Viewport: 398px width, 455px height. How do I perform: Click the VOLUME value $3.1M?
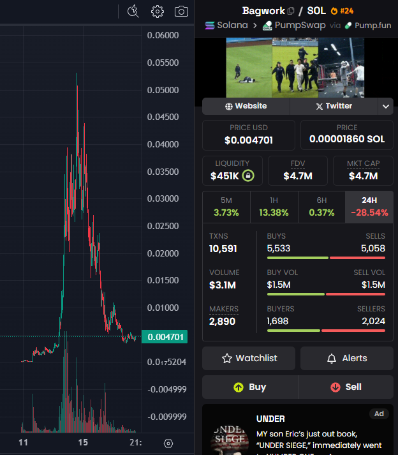pos(223,285)
